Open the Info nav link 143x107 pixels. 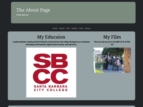click(68, 28)
